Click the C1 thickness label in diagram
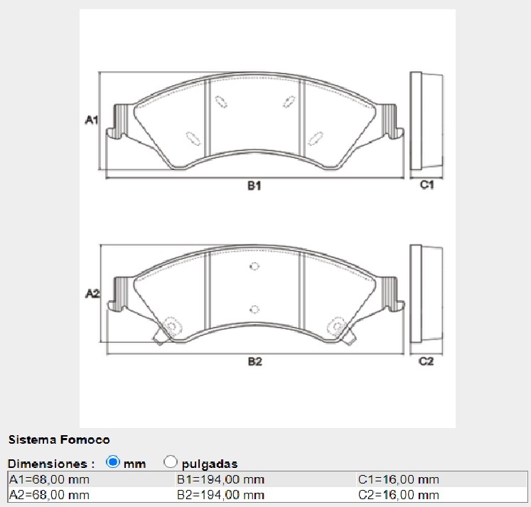 427,185
